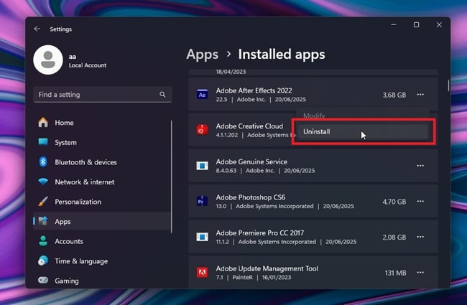This screenshot has height=305, width=467.
Task: Click the System monitor icon
Action: pyautogui.click(x=43, y=142)
